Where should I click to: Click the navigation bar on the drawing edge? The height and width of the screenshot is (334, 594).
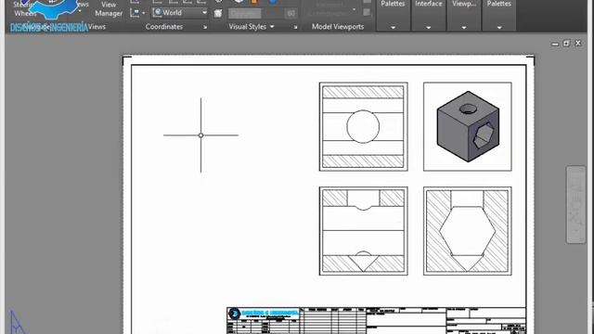pyautogui.click(x=575, y=204)
